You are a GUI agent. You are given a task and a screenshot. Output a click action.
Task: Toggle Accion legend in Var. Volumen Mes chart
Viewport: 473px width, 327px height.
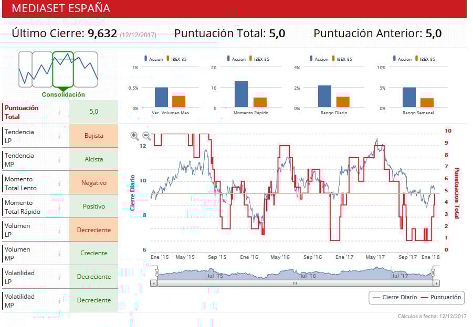point(153,59)
